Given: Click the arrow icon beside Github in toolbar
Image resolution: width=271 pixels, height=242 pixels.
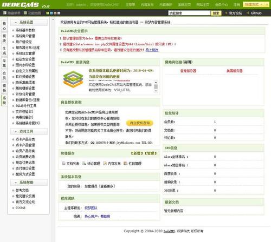Looking at the screenshot, I should 248,13.
